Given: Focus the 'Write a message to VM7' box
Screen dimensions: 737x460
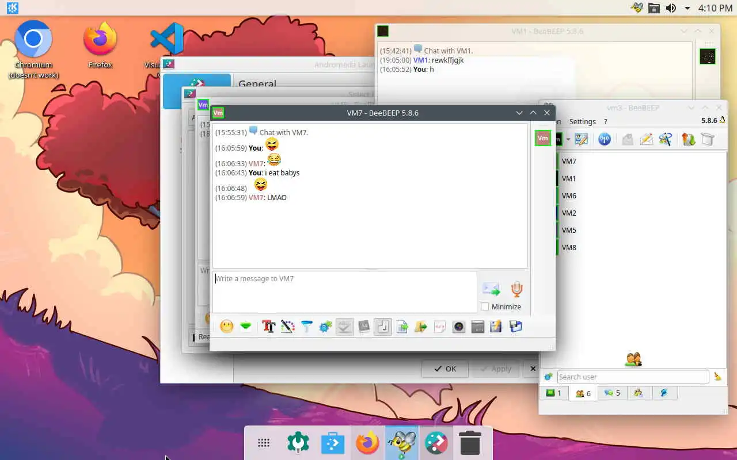Looking at the screenshot, I should point(344,292).
